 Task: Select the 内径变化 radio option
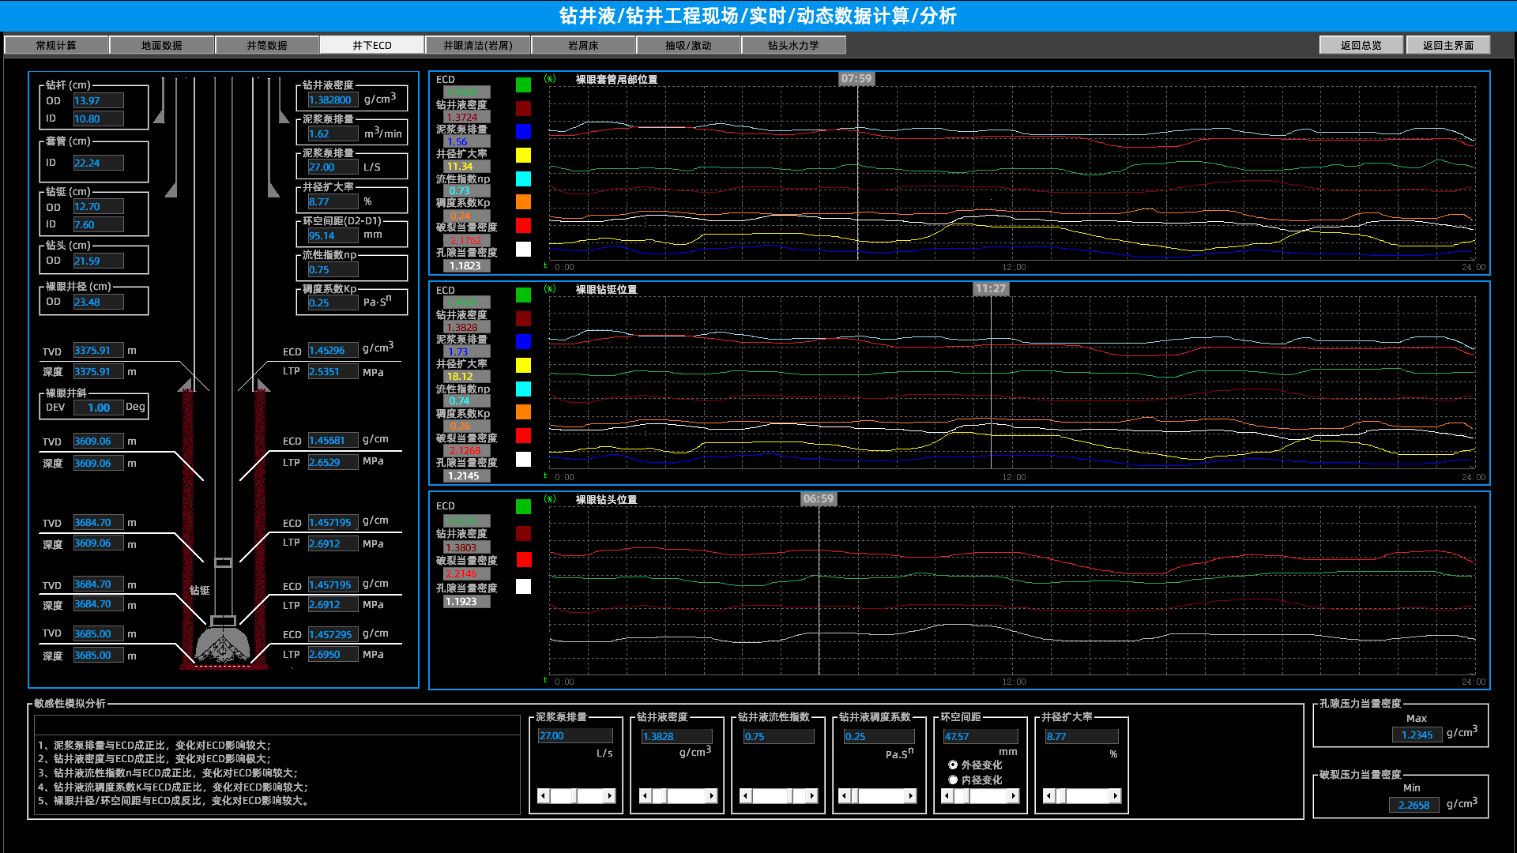pyautogui.click(x=953, y=780)
